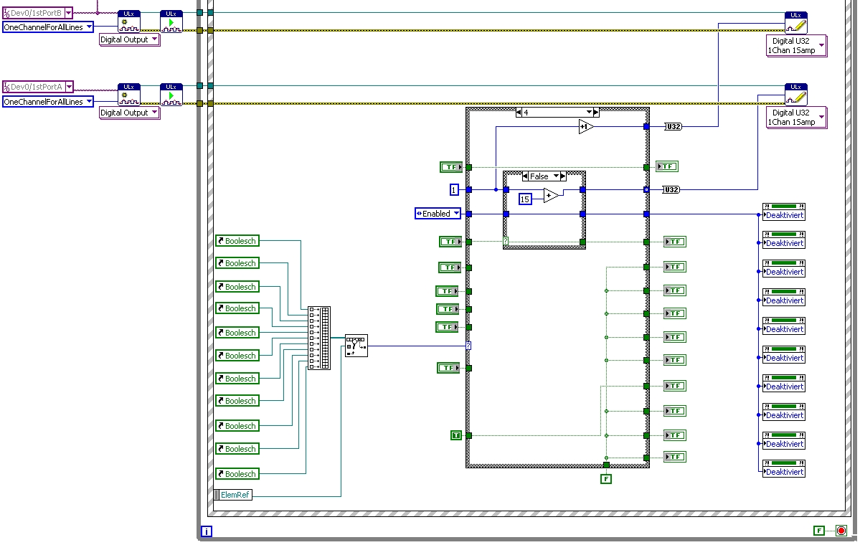The height and width of the screenshot is (545, 860).
Task: Click the red loop stop condition terminal
Action: (841, 530)
